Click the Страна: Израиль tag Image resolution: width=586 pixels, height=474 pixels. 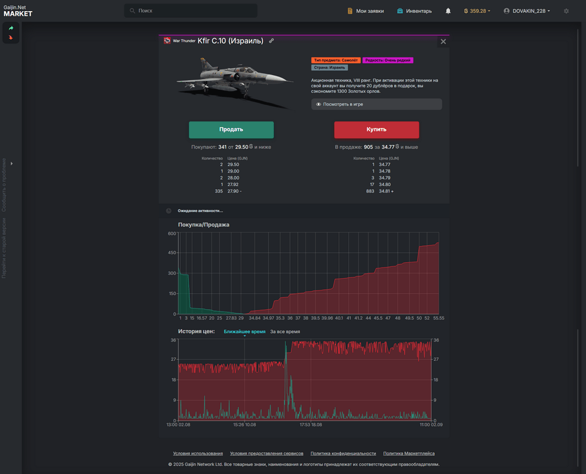click(329, 67)
